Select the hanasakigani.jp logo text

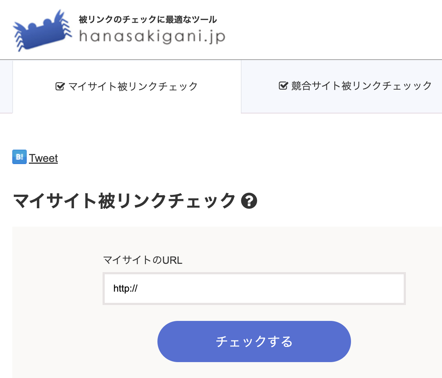tap(152, 36)
